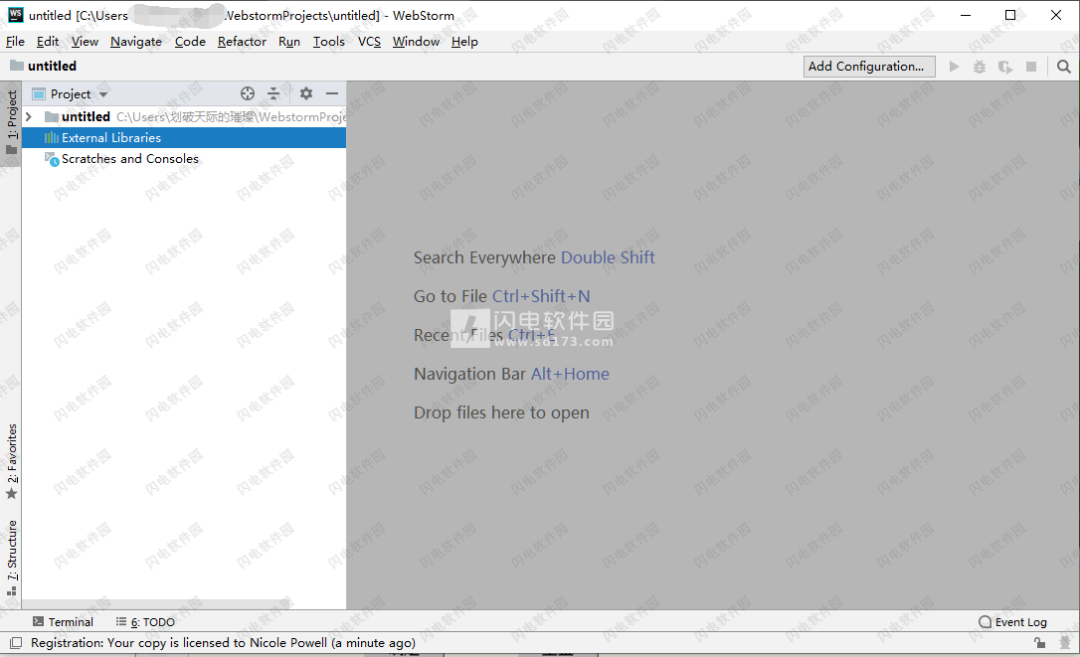
Task: Select External Libraries in project tree
Action: coord(184,138)
